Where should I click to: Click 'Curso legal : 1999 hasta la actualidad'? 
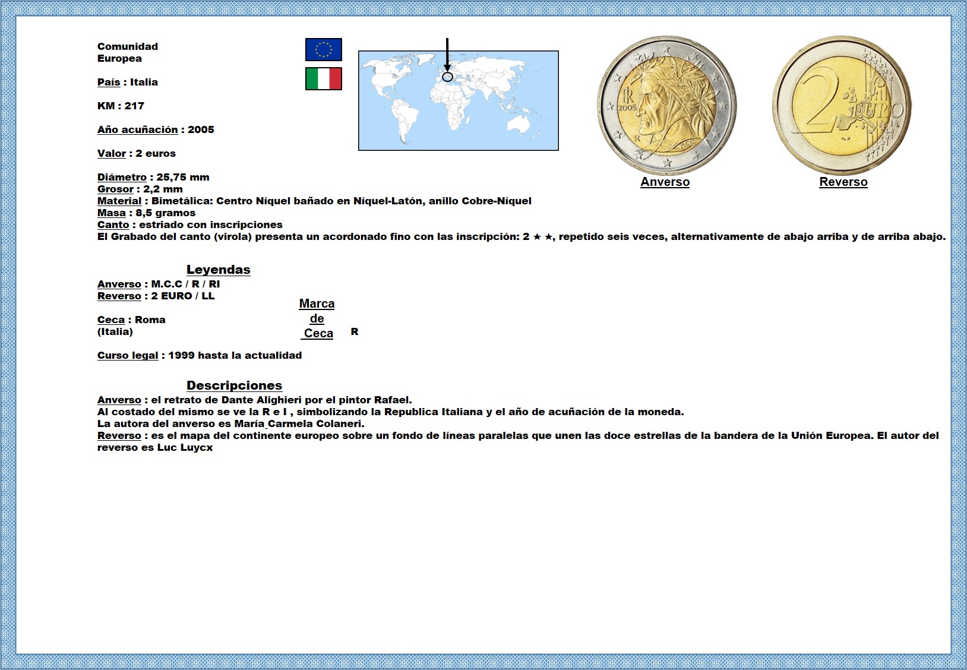(200, 355)
